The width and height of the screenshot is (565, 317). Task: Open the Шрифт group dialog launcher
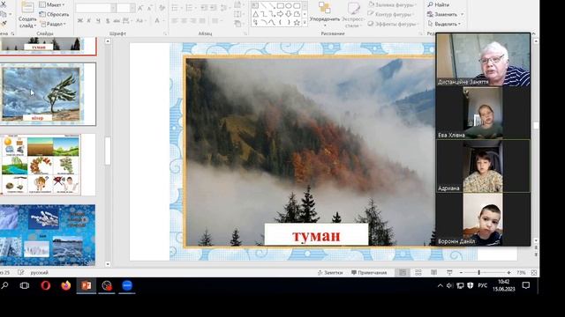click(x=165, y=33)
